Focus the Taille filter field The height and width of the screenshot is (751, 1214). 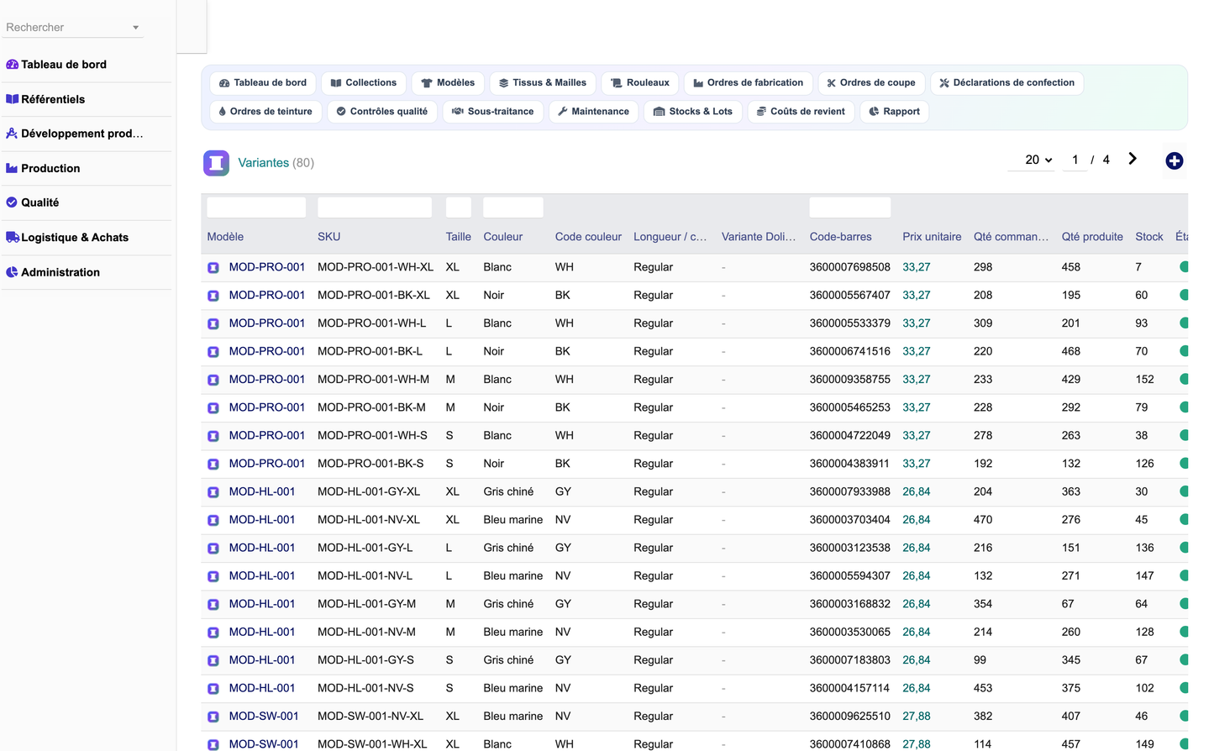tap(459, 207)
